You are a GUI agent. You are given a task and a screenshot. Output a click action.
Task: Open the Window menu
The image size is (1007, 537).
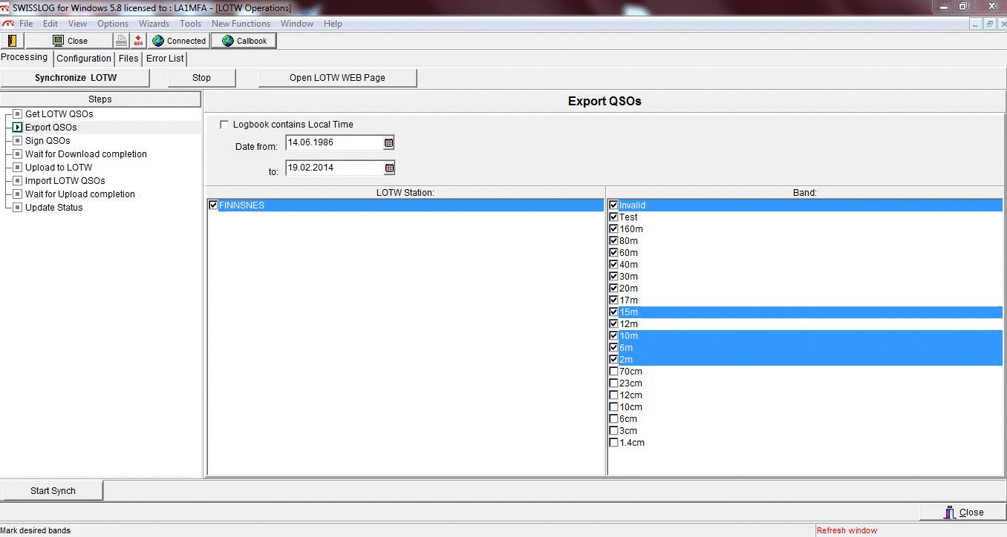(x=297, y=24)
